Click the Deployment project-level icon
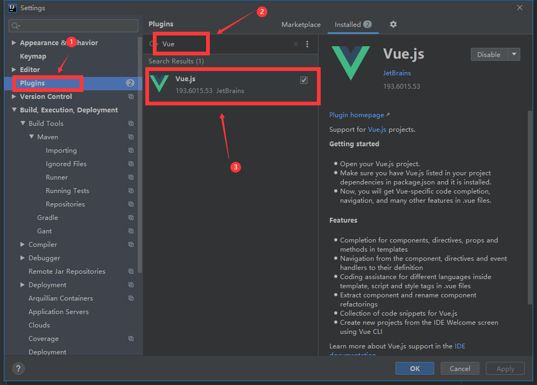The width and height of the screenshot is (537, 385). click(131, 285)
